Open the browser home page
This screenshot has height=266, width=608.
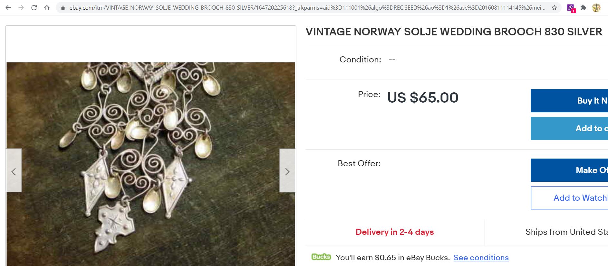click(x=47, y=8)
